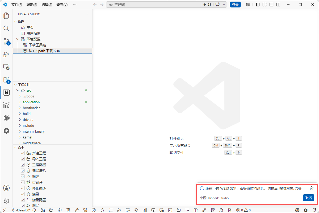Image resolution: width=319 pixels, height=213 pixels.
Task: Click the stop build icon in status bar
Action: pos(94,210)
